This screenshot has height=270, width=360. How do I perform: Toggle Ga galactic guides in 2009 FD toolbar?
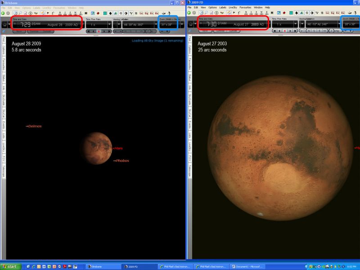pyautogui.click(x=343, y=13)
